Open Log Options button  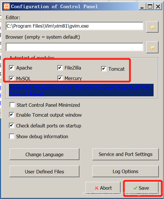(125, 171)
